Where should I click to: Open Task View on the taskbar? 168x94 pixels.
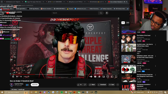pos(31,92)
